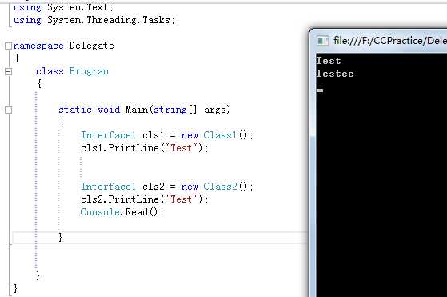The height and width of the screenshot is (297, 447).
Task: Click the 'Delegate' namespace name
Action: [91, 46]
